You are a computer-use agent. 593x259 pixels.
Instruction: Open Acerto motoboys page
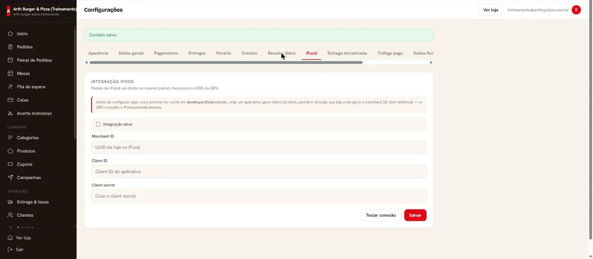(34, 114)
